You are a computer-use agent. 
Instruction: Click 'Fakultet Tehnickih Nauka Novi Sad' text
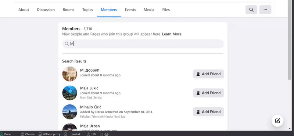[x=103, y=117]
